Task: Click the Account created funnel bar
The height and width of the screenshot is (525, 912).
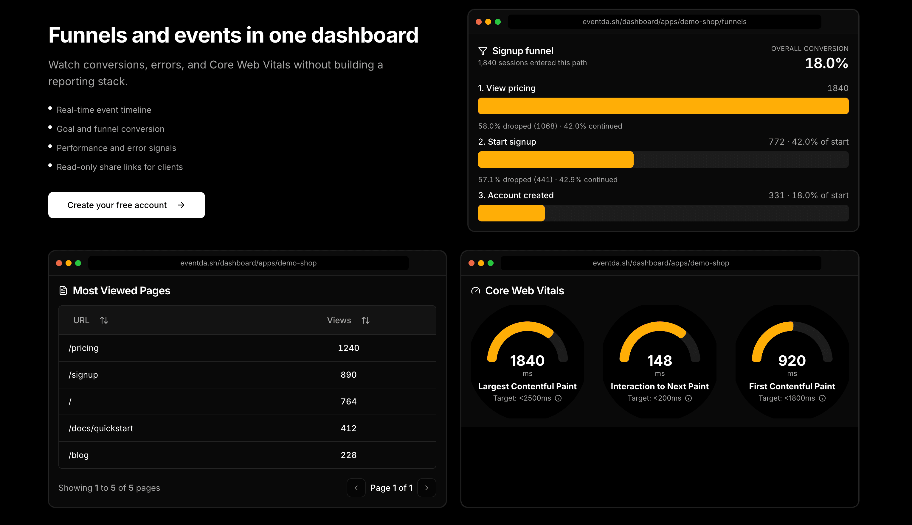Action: pos(511,213)
